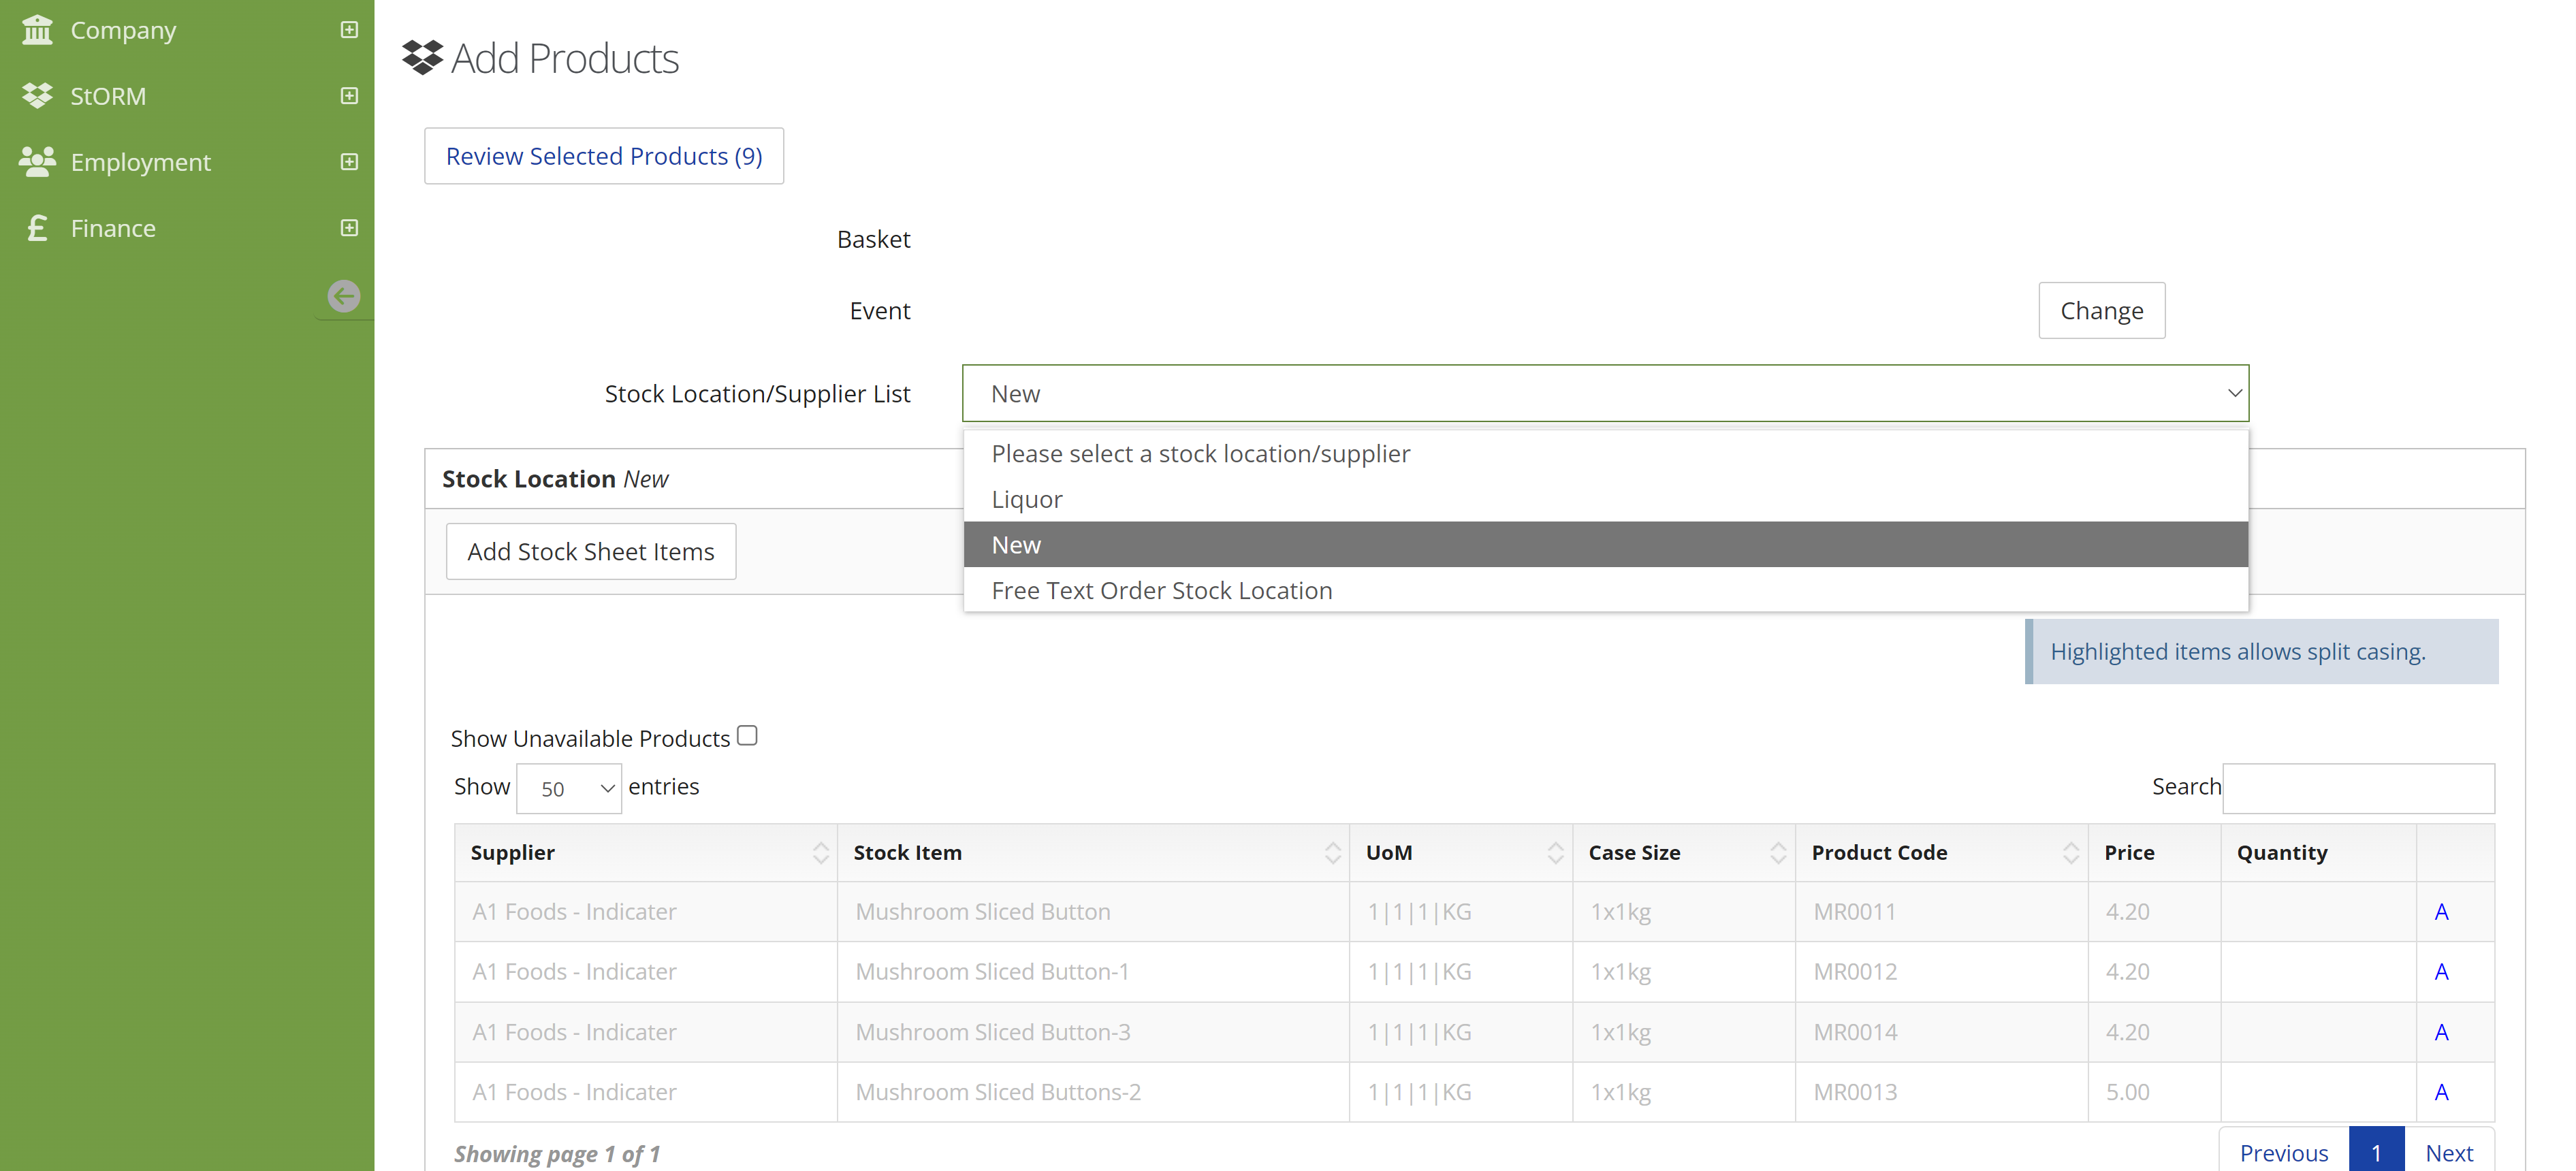
Task: Click the A link for MR0012 row
Action: pos(2441,972)
